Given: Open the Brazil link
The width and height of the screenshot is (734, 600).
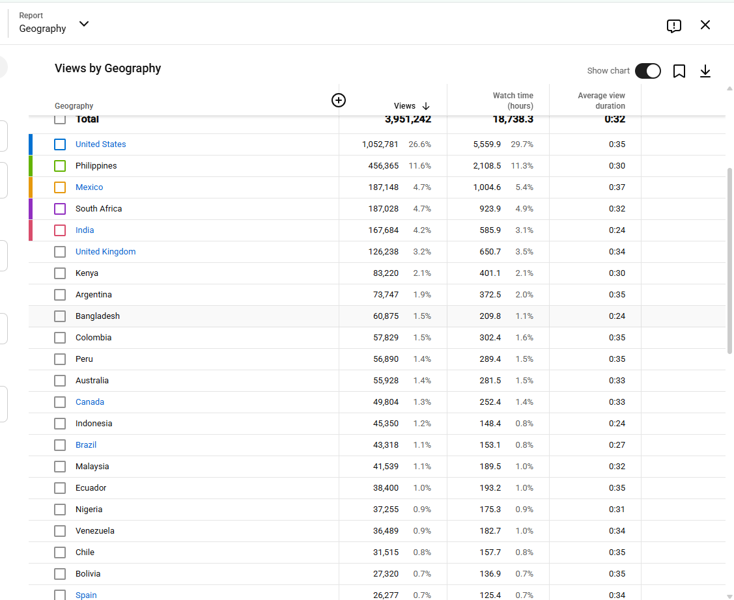Looking at the screenshot, I should coord(86,444).
